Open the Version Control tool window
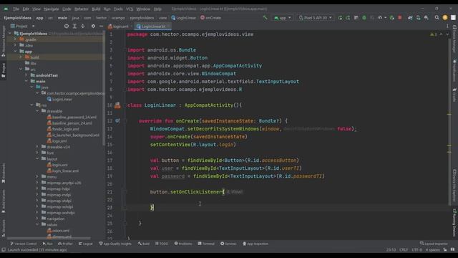The height and width of the screenshot is (258, 458). [x=24, y=244]
